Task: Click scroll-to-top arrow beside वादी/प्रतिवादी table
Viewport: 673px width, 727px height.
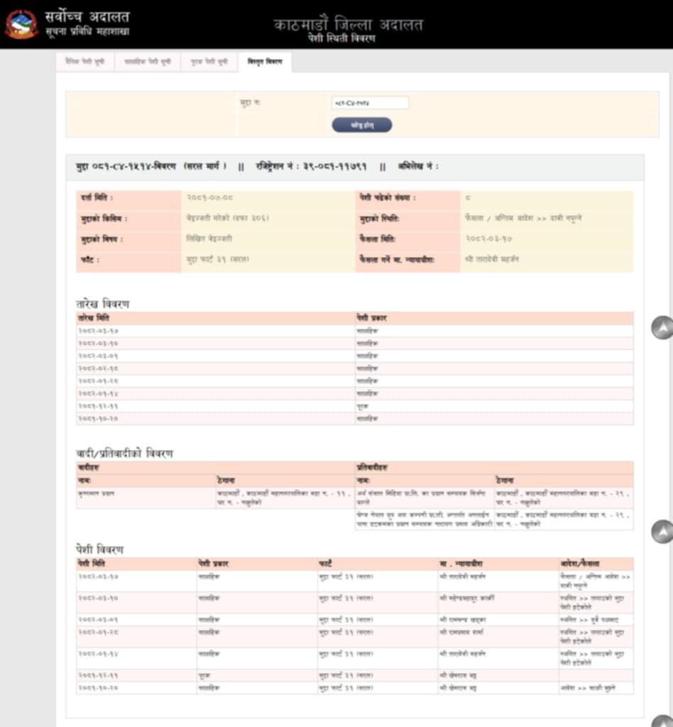Action: [x=662, y=531]
